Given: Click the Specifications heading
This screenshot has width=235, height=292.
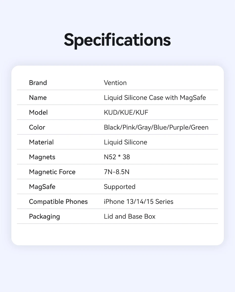Looking at the screenshot, I should point(117,40).
